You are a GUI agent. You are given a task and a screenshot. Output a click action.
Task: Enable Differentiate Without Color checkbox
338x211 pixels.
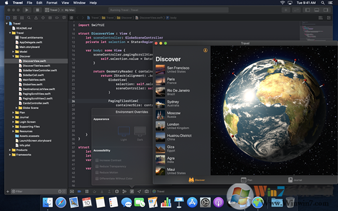[x=97, y=178]
